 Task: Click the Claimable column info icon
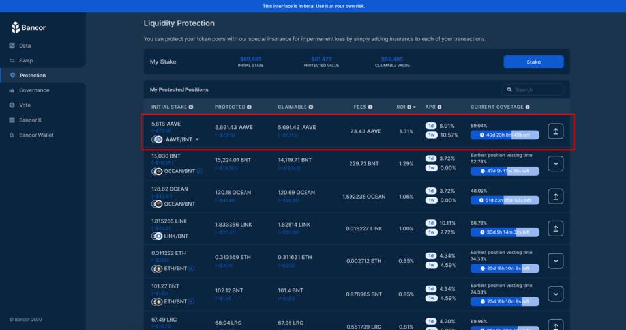coord(310,107)
